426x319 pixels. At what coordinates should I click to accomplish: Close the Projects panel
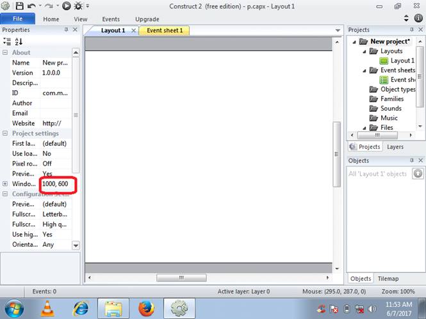(x=421, y=29)
